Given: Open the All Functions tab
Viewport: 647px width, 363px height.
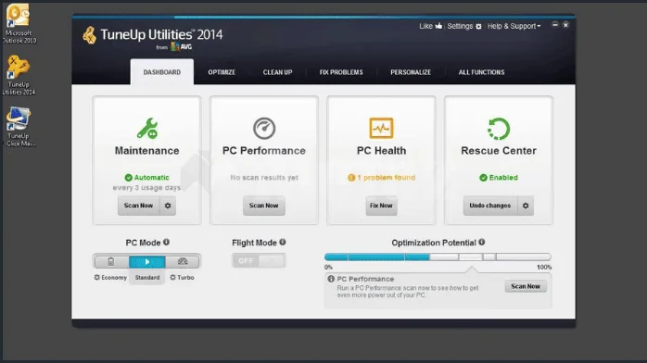Looking at the screenshot, I should (481, 72).
